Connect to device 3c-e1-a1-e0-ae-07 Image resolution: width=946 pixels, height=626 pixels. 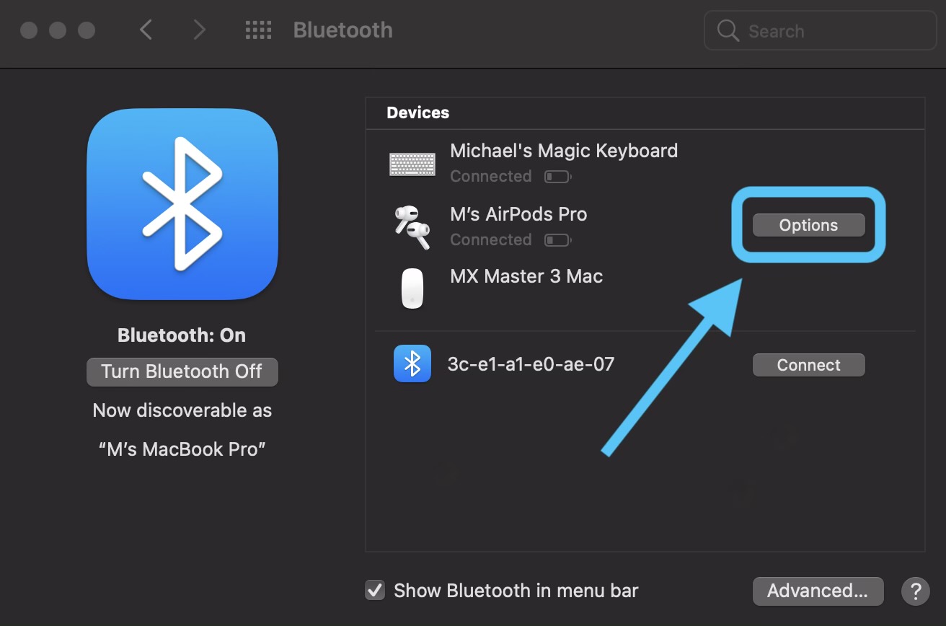tap(808, 364)
